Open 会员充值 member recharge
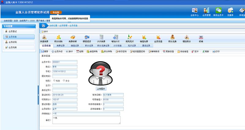Image resolution: width=245 pixels, height=130 pixels. 158,39
